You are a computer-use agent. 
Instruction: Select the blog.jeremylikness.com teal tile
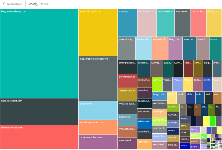click(x=39, y=54)
